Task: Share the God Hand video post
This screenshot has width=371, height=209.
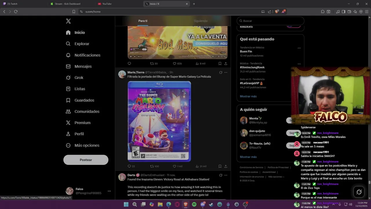Action: 226,64
